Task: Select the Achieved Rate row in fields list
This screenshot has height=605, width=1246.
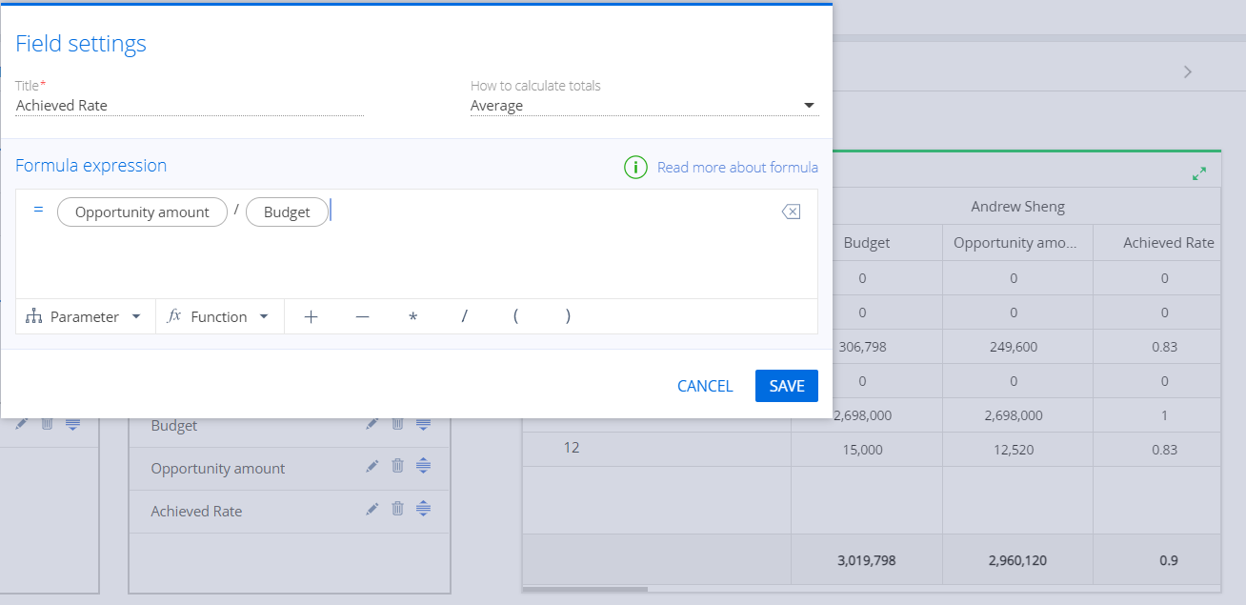Action: [290, 512]
